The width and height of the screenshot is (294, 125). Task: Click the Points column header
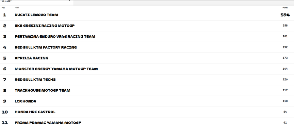pyautogui.click(x=285, y=8)
